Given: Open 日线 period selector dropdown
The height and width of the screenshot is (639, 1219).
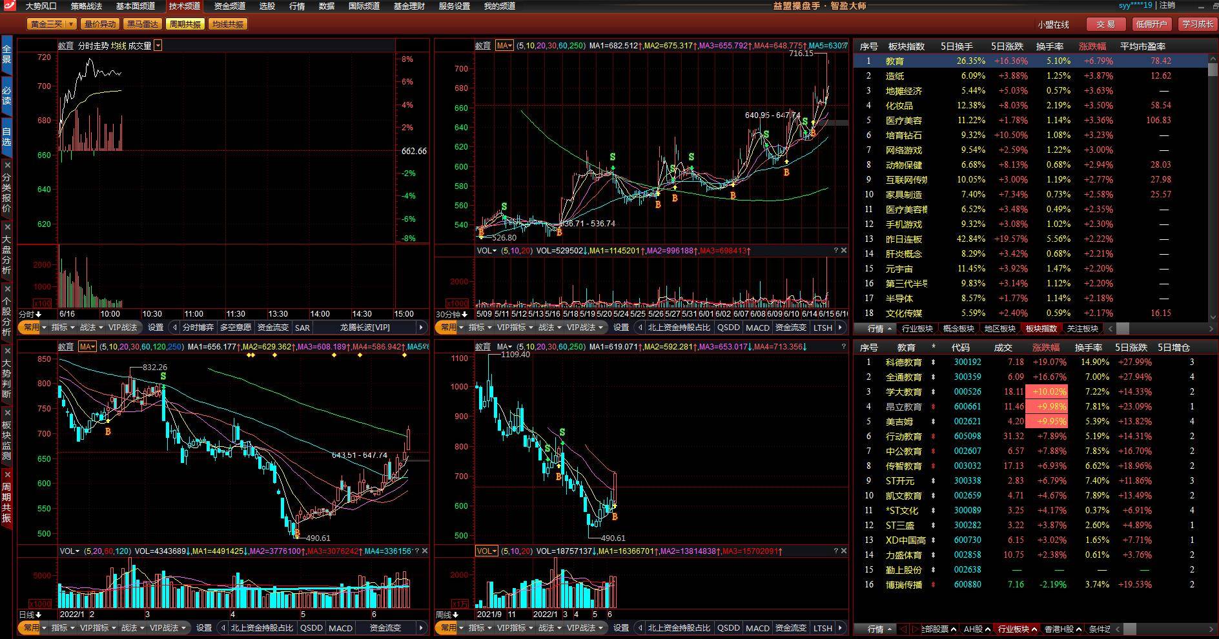Looking at the screenshot, I should click(31, 614).
